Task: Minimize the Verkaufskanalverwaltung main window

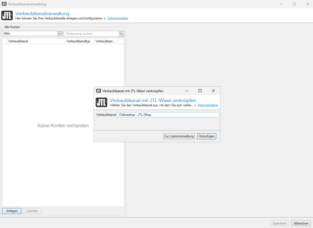Action: coord(281,4)
